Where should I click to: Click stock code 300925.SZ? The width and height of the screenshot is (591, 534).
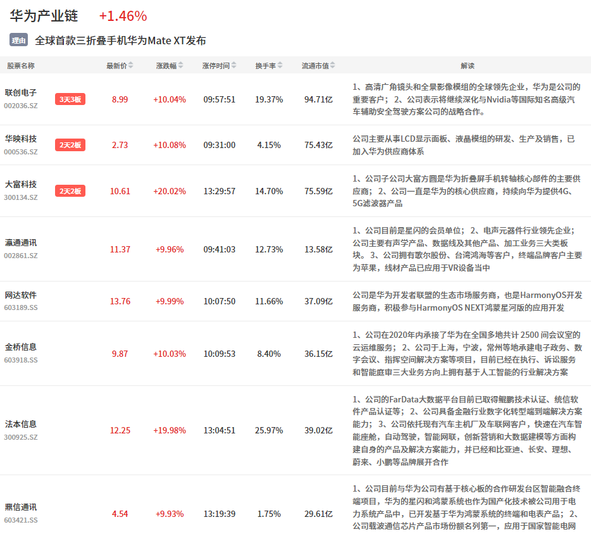pyautogui.click(x=21, y=437)
